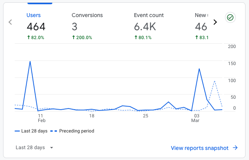Image resolution: width=249 pixels, height=160 pixels.
Task: Click the dashed preceding-period peak in March
Action: 215,81
